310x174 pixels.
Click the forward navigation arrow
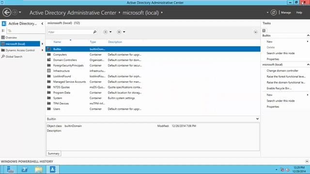point(15,13)
